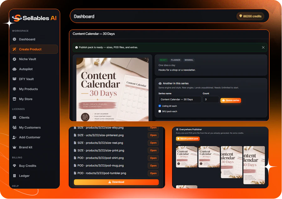Click the My Store shop icon
The image size is (282, 199).
(x=14, y=99)
